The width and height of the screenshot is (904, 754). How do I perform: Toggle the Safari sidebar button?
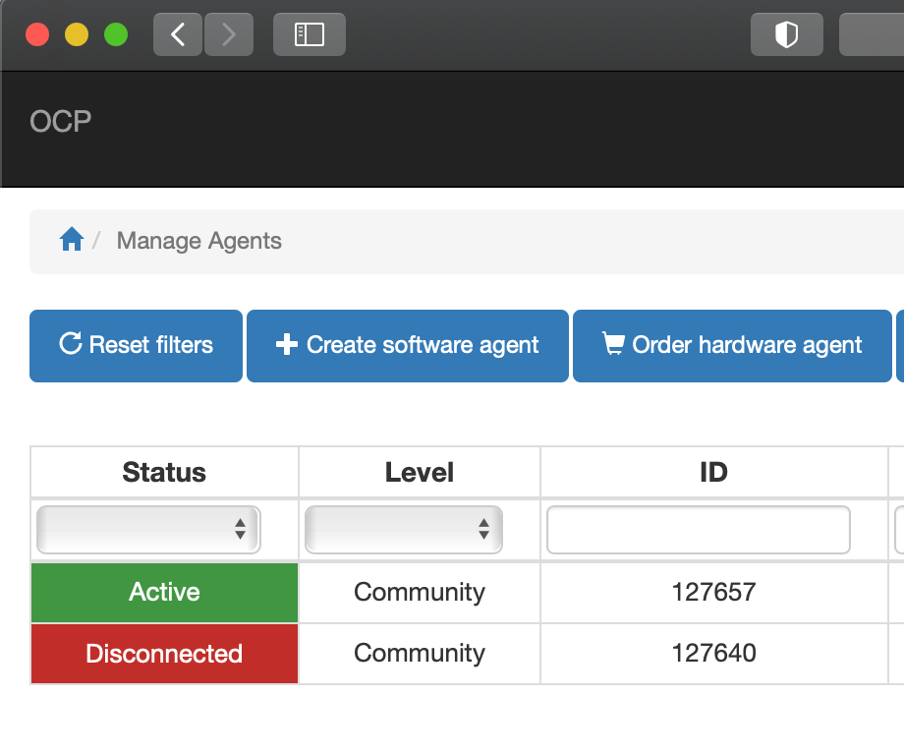coord(309,34)
